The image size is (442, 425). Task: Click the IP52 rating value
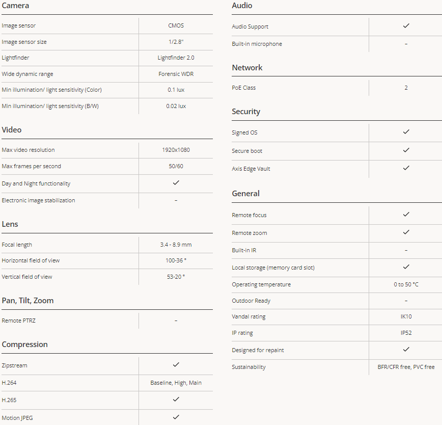(406, 333)
